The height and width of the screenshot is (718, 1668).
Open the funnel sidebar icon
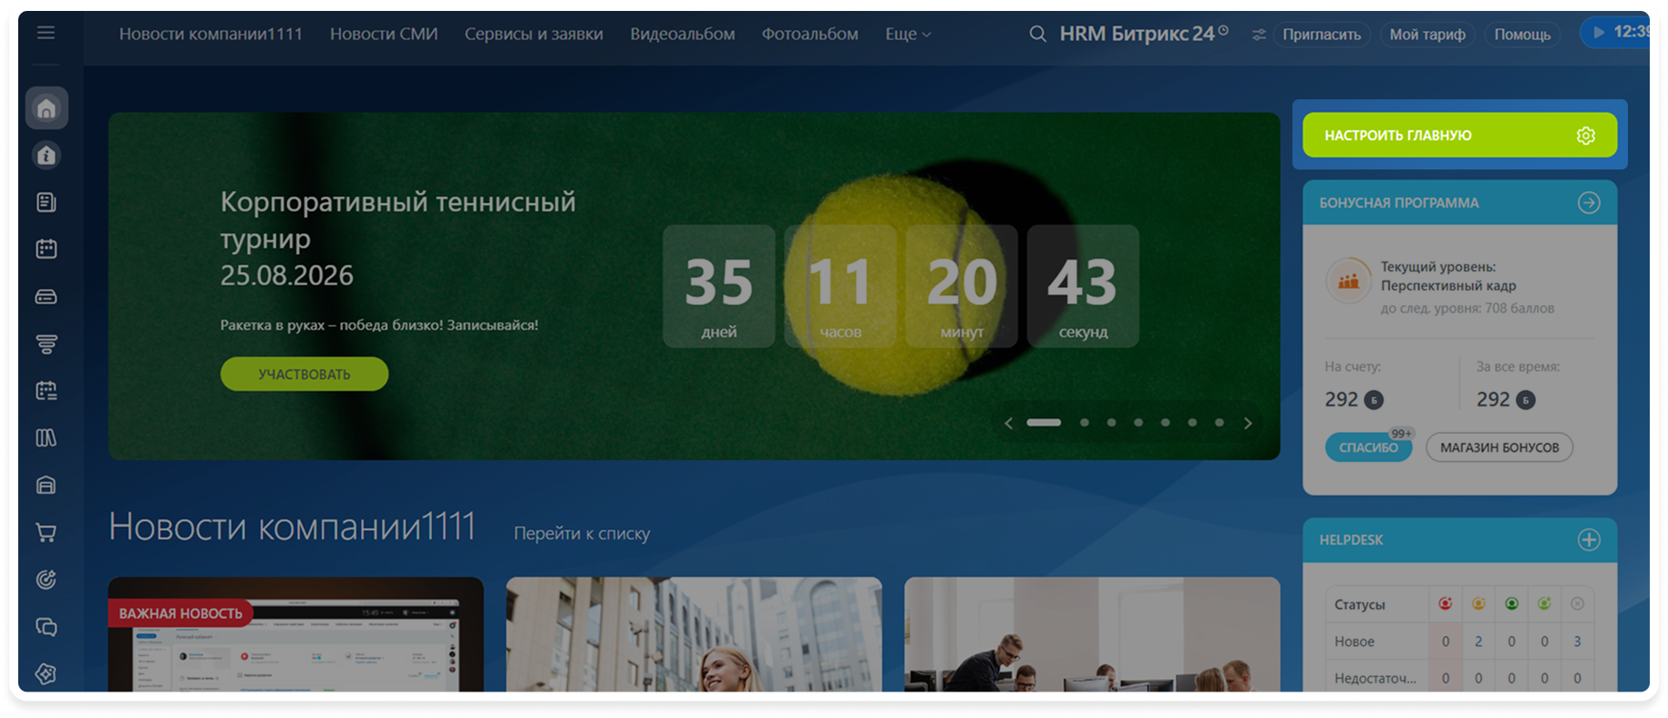click(x=46, y=344)
